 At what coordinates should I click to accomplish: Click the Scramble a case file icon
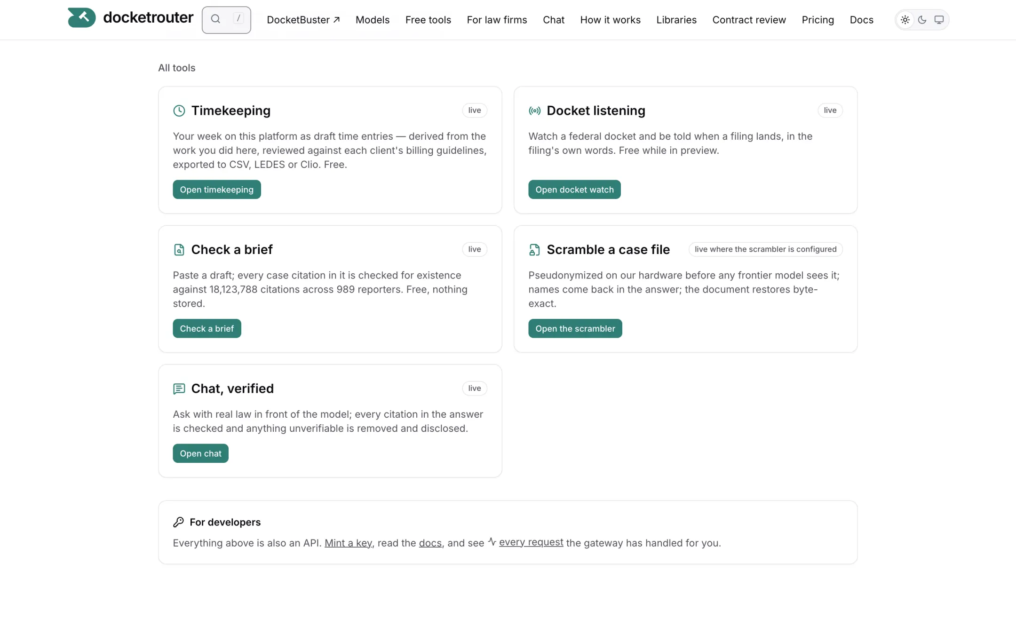pos(535,250)
